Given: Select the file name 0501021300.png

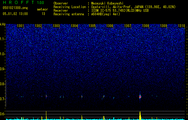Looking at the screenshot, I should [x=15, y=8].
